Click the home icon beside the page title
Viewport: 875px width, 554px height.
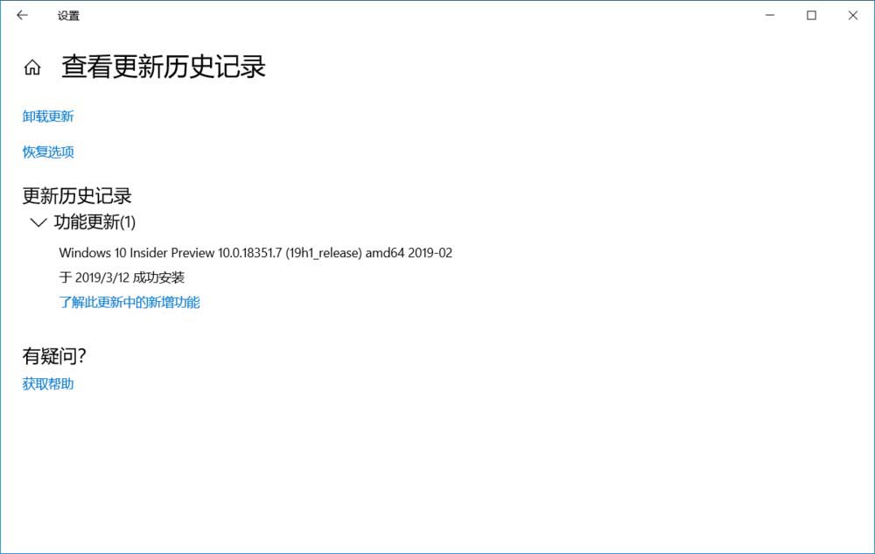click(31, 67)
